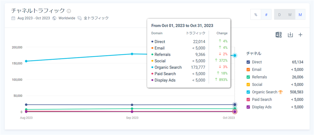Click the 全トラフィック label
Screen dimensions: 314x135
pyautogui.click(x=96, y=18)
